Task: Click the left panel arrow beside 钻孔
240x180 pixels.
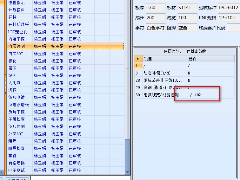Action: click(5, 75)
